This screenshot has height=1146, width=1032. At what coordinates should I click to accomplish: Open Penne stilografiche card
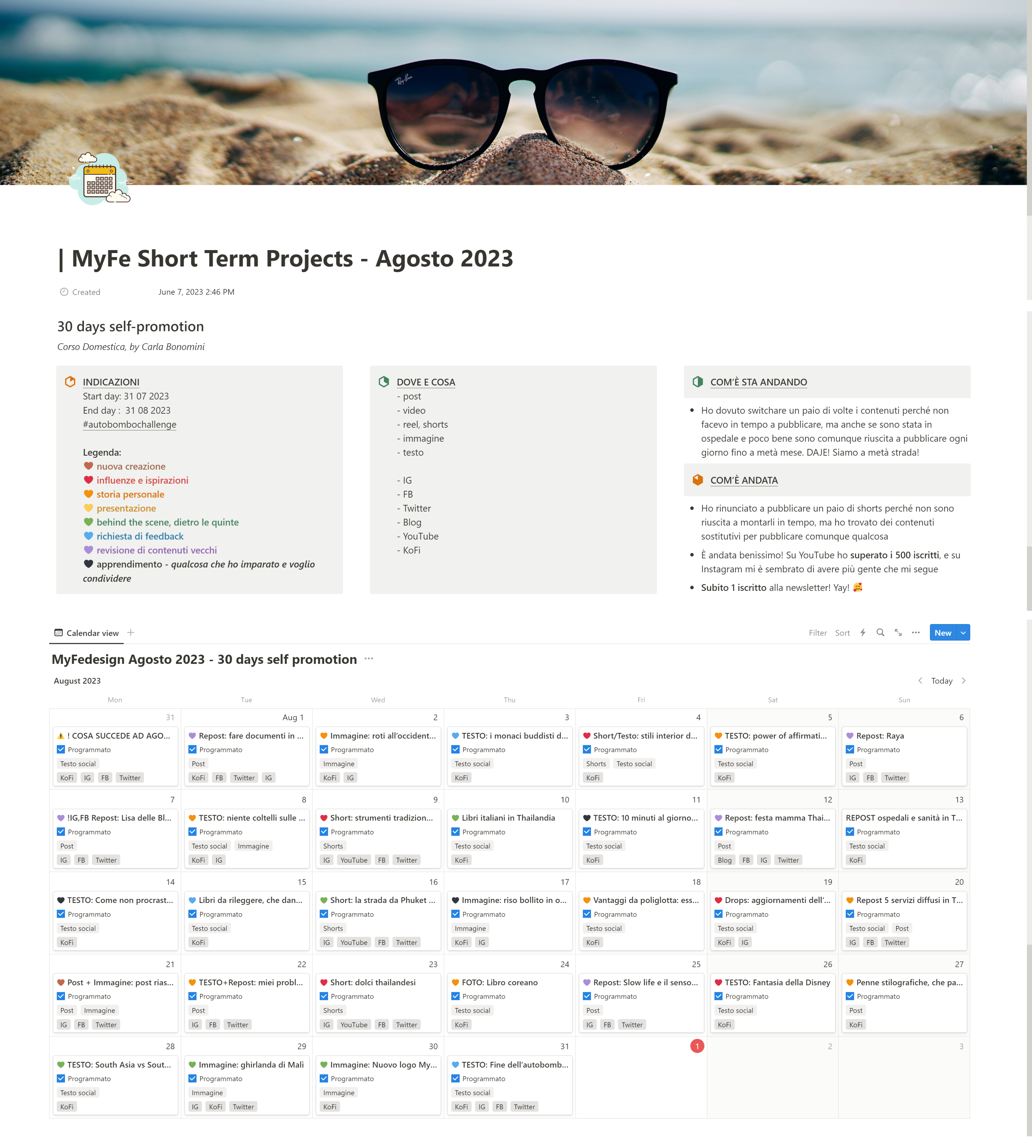click(x=904, y=1003)
